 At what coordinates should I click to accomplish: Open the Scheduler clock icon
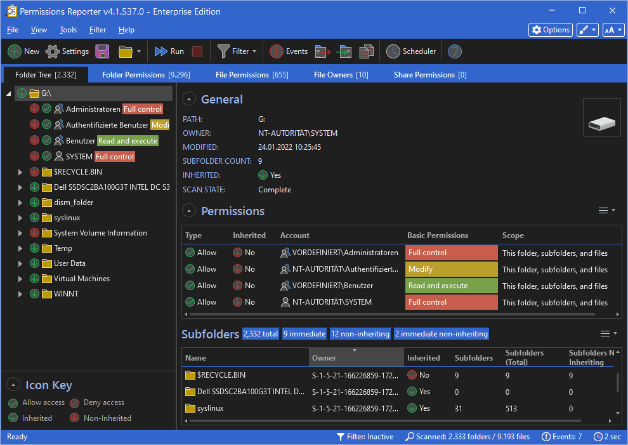pos(393,51)
